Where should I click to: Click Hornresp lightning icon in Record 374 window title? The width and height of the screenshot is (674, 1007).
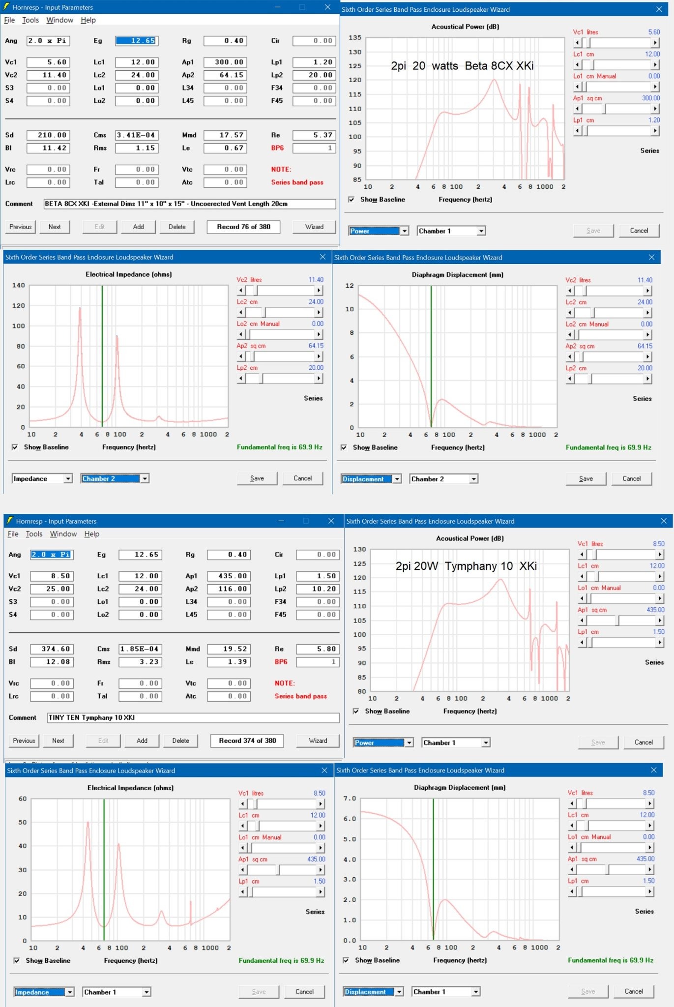point(10,520)
